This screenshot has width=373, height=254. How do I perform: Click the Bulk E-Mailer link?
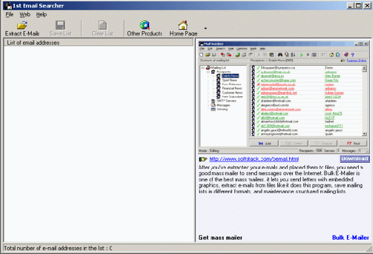click(350, 237)
